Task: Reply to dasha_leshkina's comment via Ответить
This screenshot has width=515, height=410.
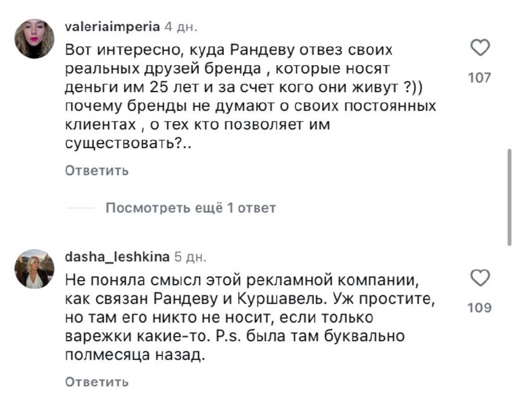Action: click(97, 382)
